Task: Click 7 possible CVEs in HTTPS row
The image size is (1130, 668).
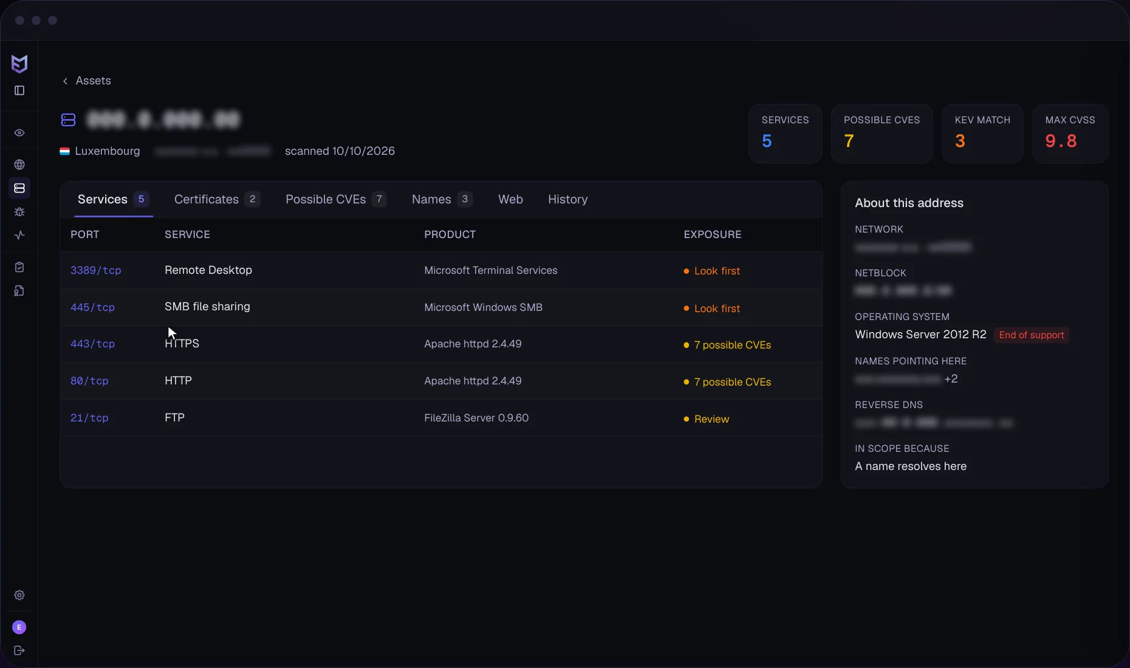Action: [x=727, y=345]
